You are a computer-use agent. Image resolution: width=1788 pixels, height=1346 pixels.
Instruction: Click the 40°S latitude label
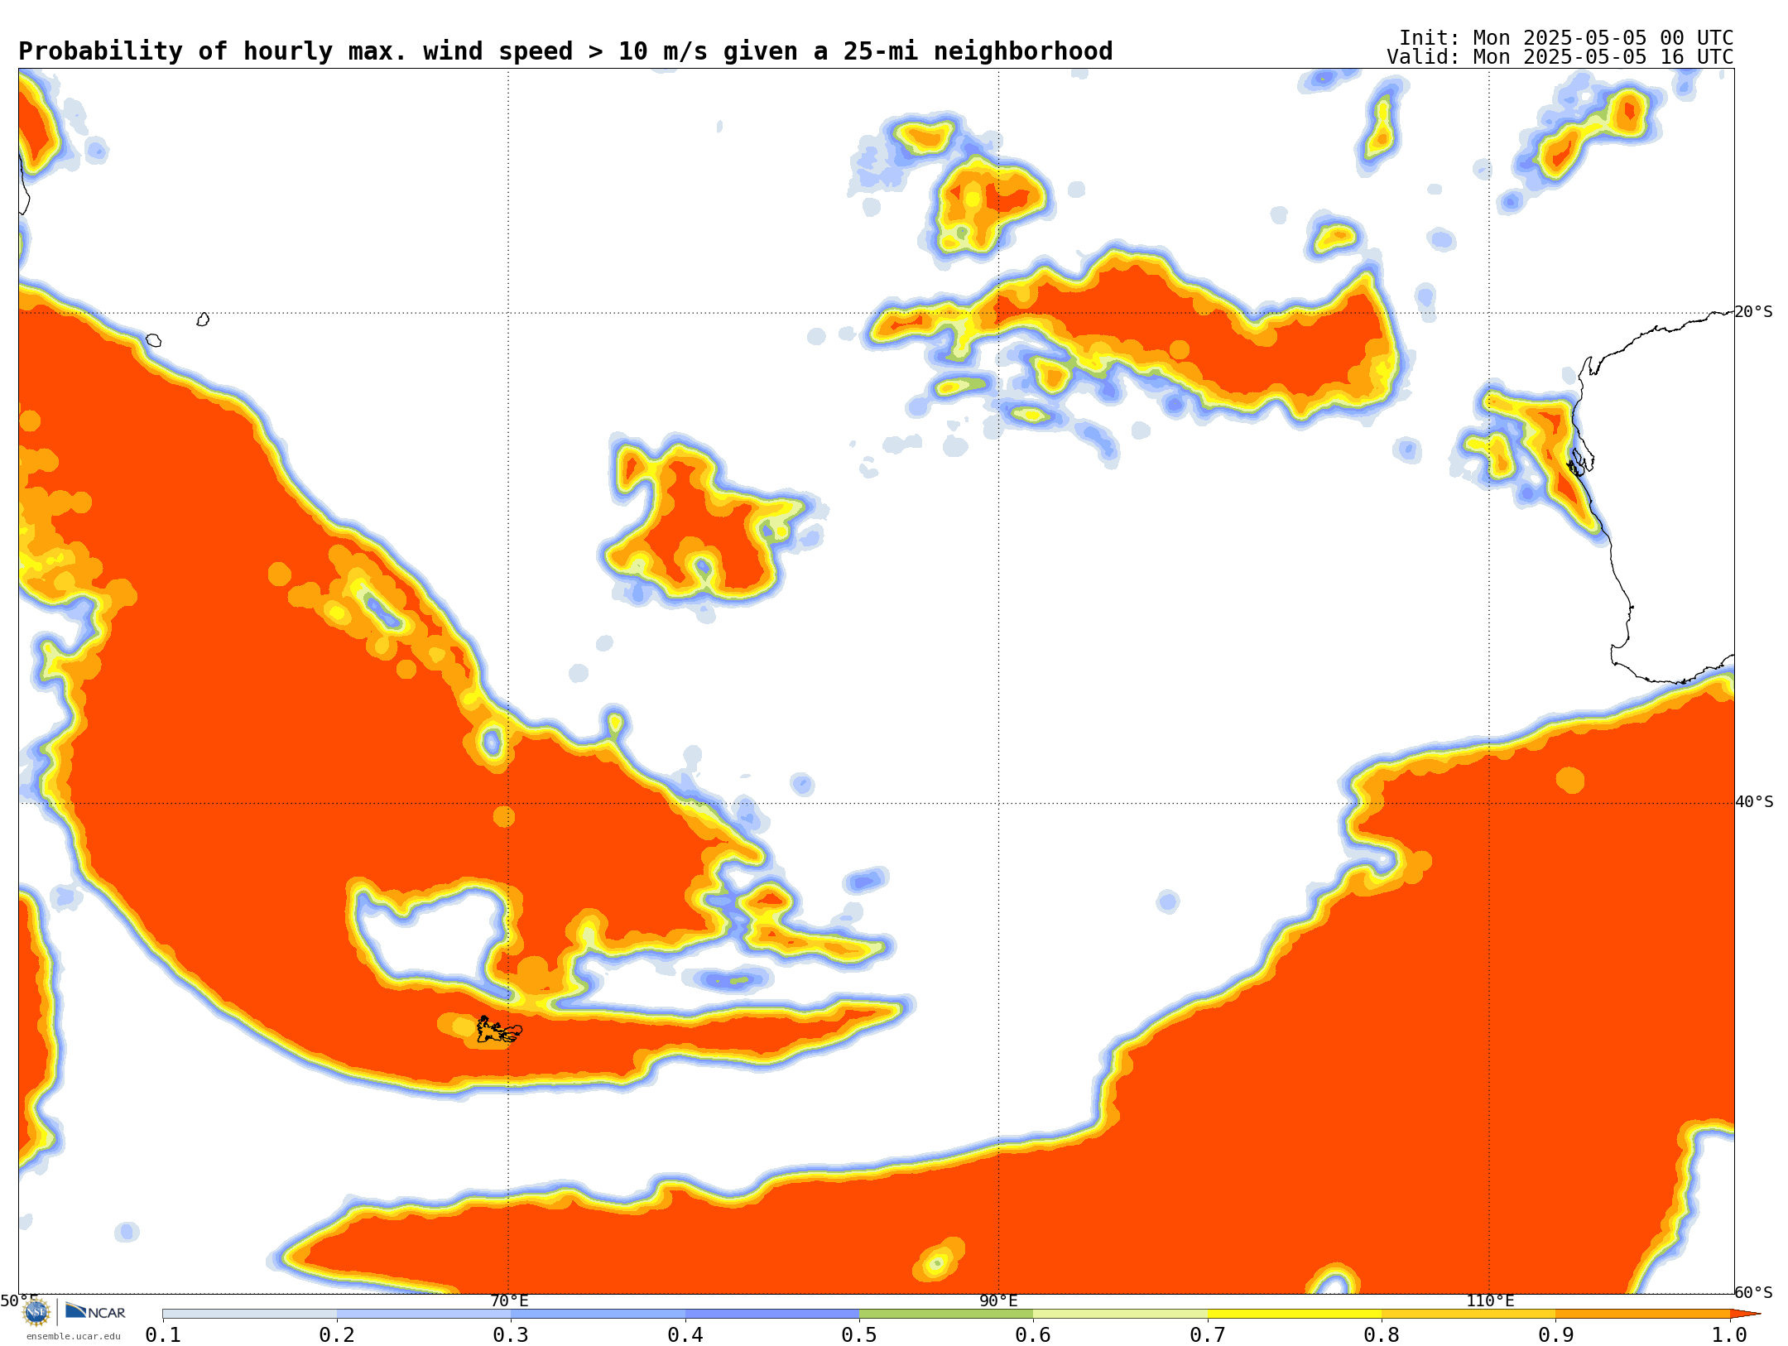point(1754,802)
